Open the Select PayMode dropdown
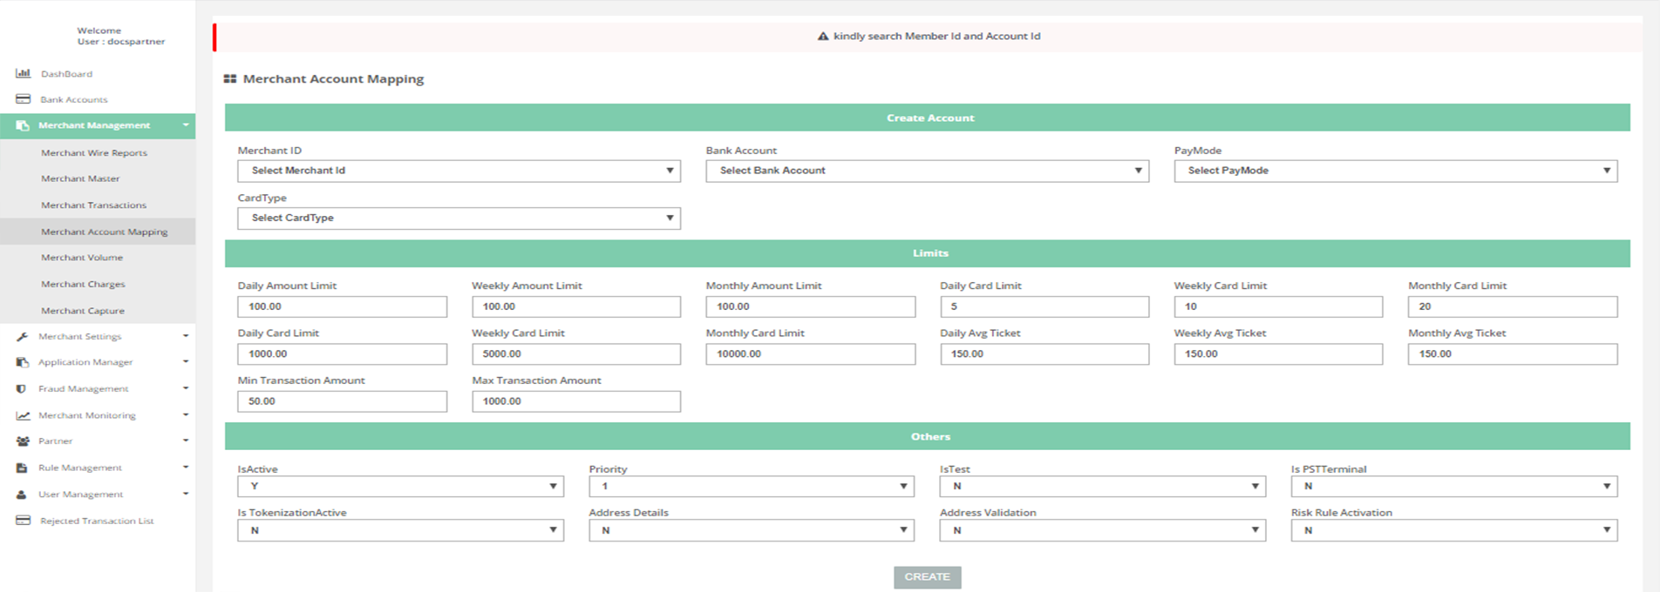This screenshot has width=1660, height=592. [1395, 171]
